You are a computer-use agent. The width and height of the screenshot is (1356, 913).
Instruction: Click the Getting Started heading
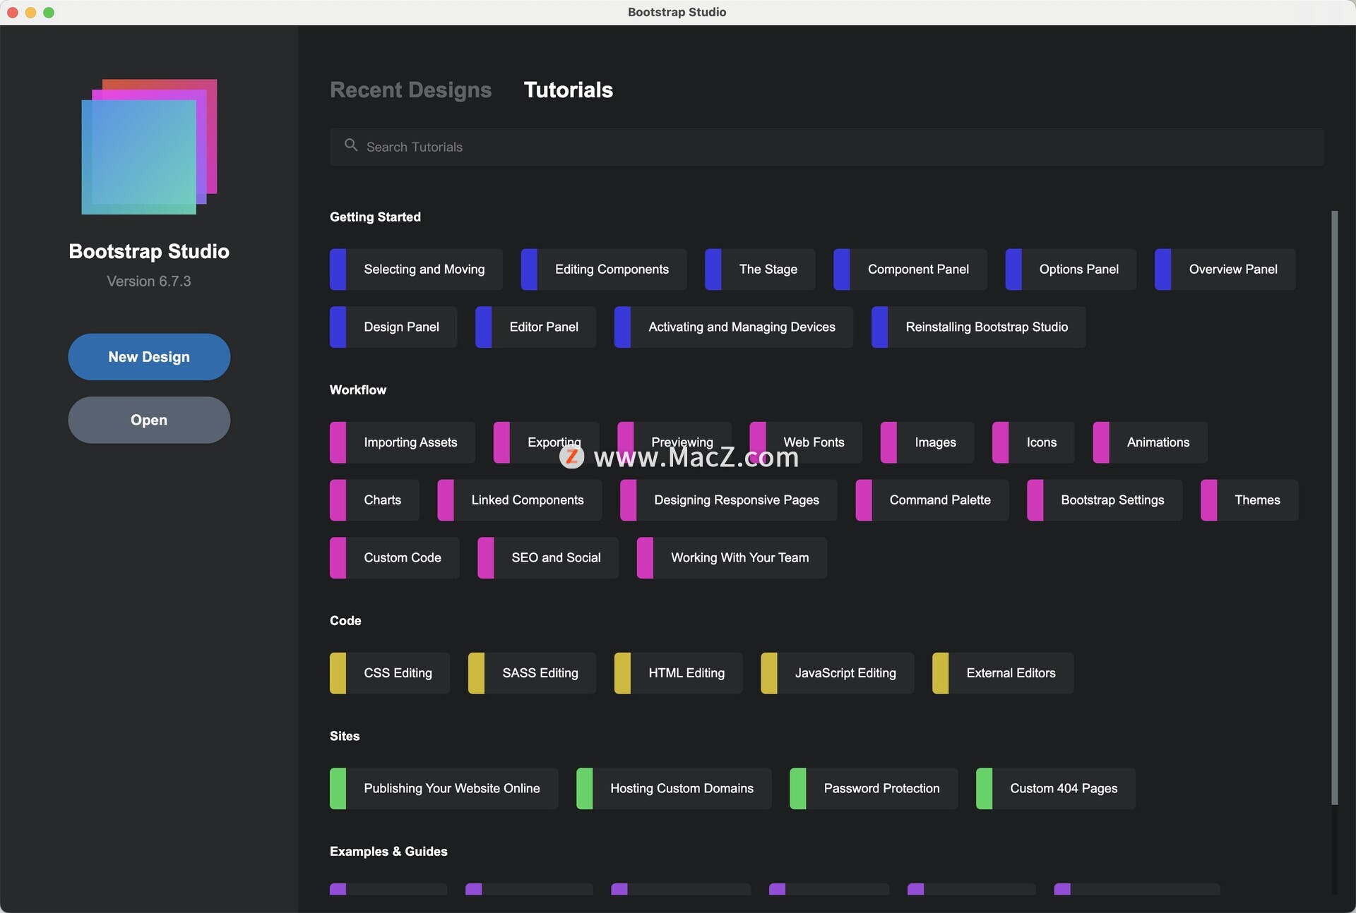[375, 217]
